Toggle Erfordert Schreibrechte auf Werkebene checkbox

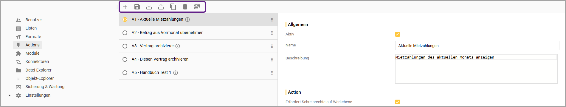398,102
